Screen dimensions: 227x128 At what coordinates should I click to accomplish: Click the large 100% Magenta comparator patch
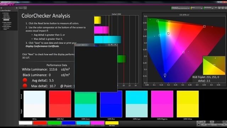click(162, 104)
